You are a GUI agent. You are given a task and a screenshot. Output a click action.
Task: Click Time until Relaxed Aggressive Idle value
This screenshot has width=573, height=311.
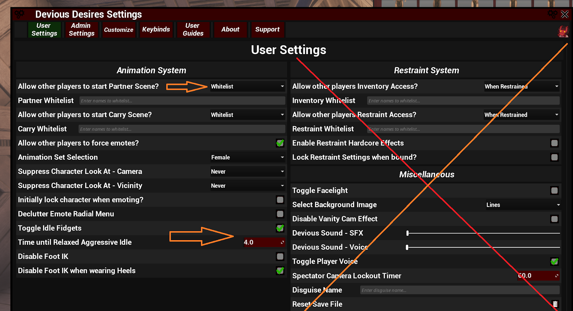(264, 242)
